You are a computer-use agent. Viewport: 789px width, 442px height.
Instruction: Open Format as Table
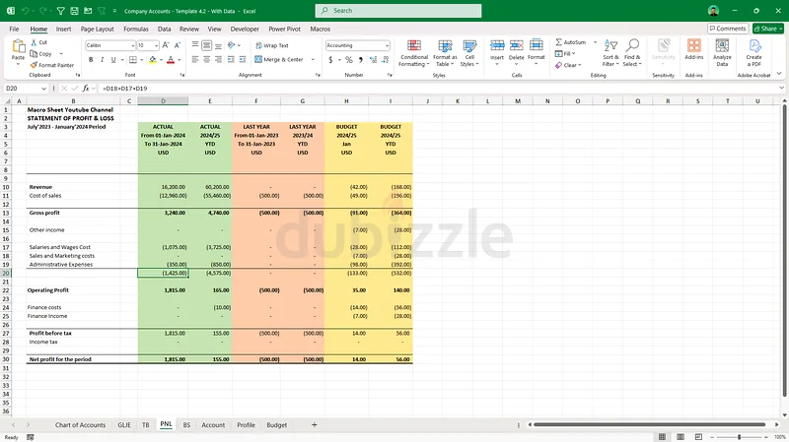click(445, 53)
